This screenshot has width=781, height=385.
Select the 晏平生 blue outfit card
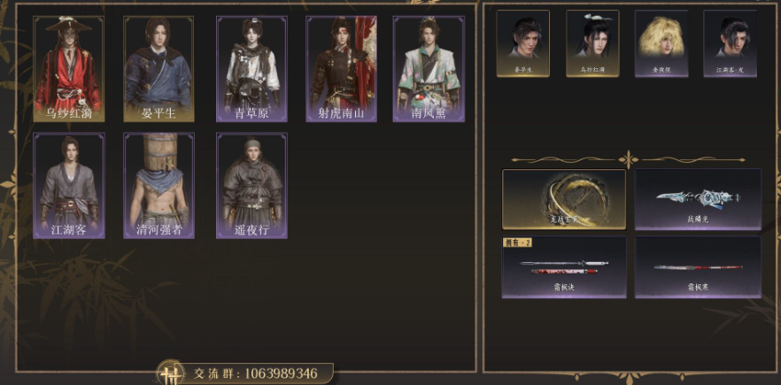[x=159, y=69]
